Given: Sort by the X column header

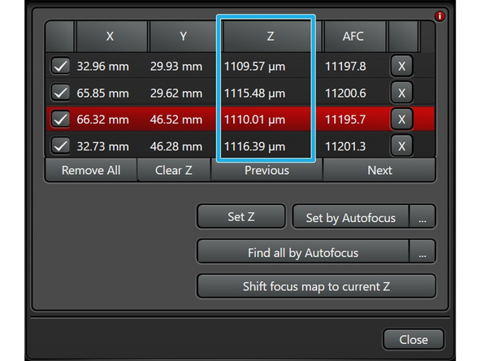Looking at the screenshot, I should (x=110, y=37).
